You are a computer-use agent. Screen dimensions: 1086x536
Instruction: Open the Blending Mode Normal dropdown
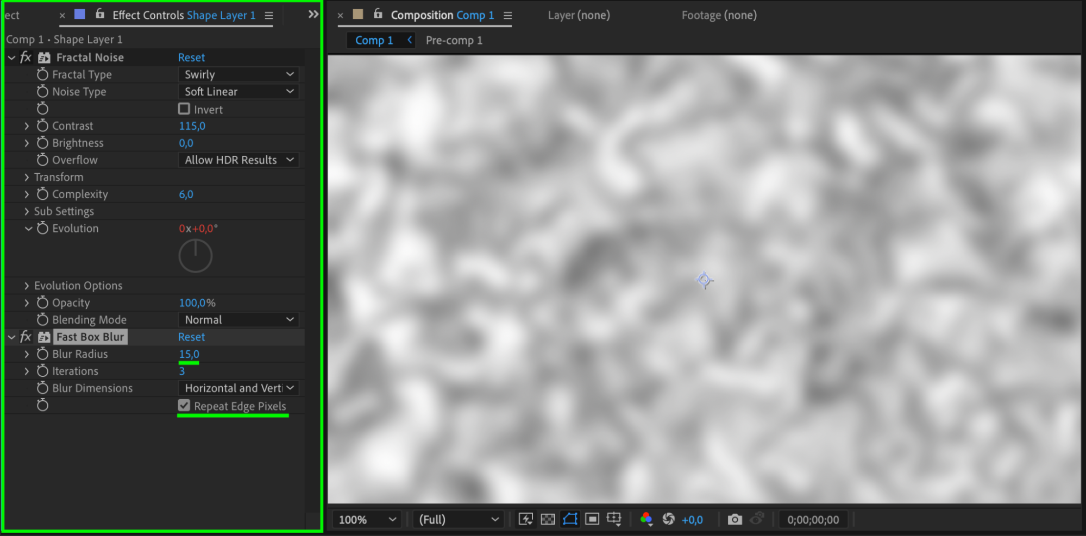(x=238, y=320)
